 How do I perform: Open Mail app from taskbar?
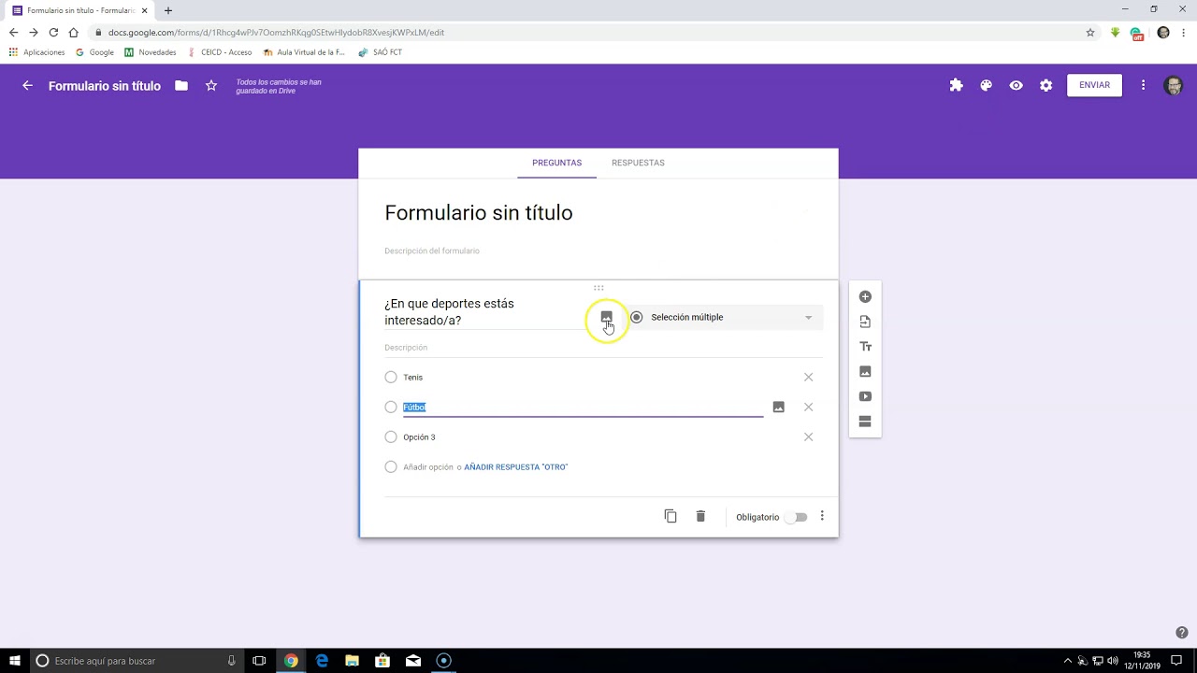[x=413, y=661]
